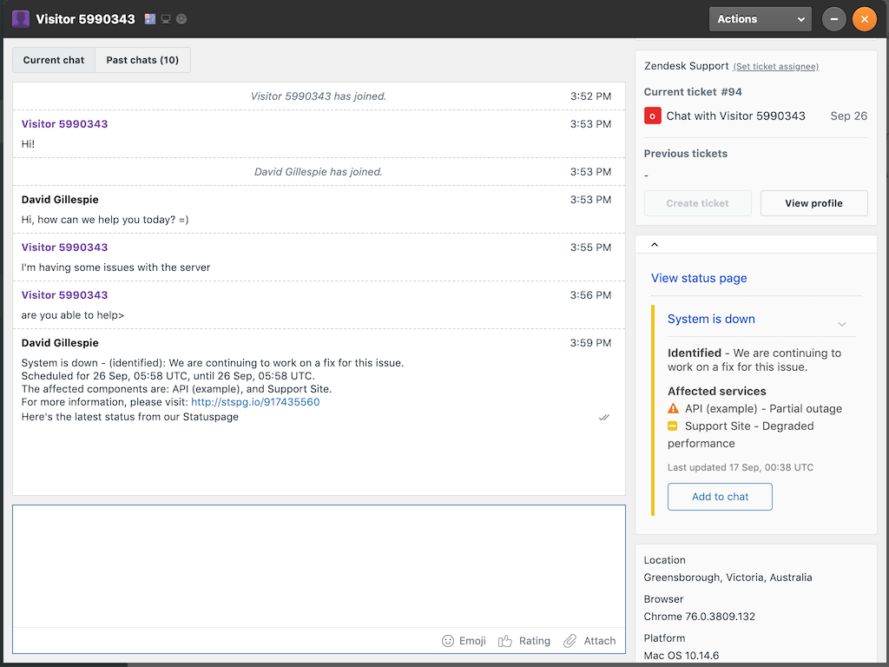Click the message read receipt checkmarks
The height and width of the screenshot is (667, 889).
(x=604, y=418)
